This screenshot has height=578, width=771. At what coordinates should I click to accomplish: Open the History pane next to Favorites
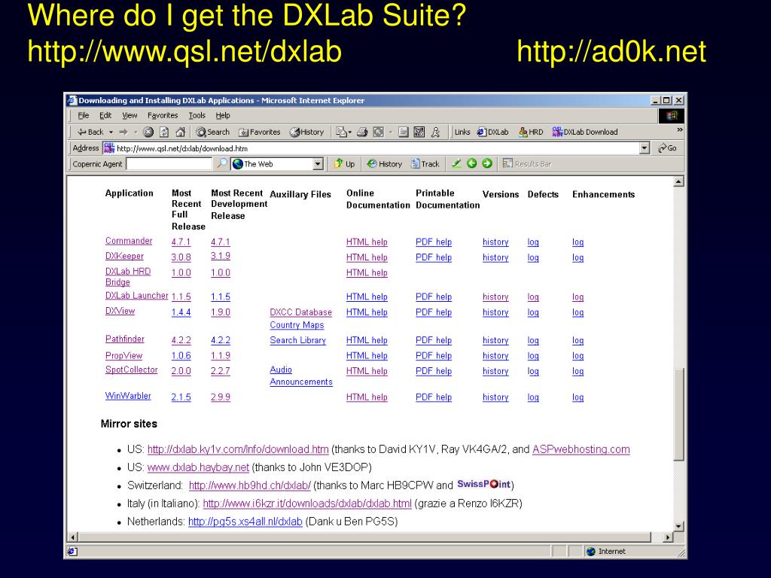306,132
